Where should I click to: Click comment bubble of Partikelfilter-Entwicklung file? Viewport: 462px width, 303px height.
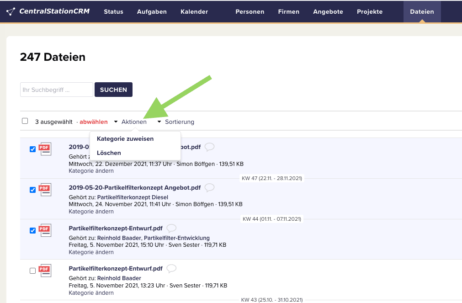click(171, 228)
